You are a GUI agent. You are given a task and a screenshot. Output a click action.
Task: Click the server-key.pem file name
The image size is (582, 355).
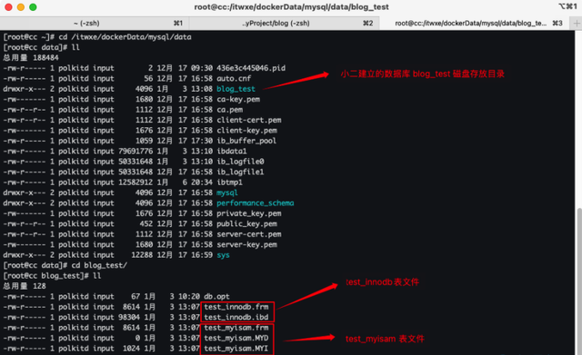pyautogui.click(x=246, y=244)
